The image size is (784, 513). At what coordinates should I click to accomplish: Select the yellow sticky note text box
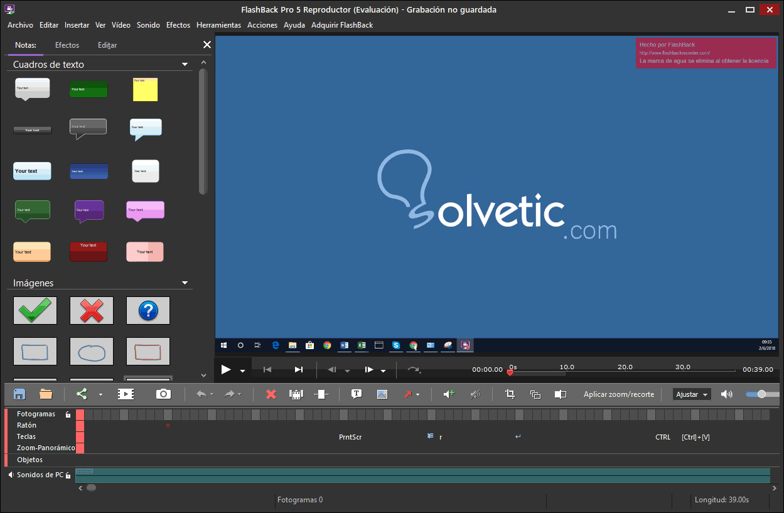[x=145, y=90]
